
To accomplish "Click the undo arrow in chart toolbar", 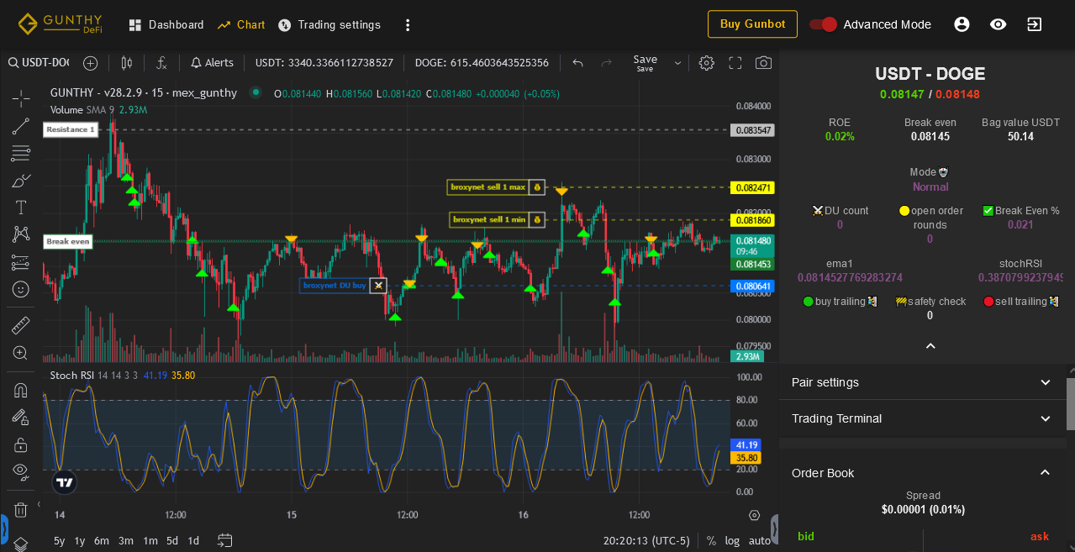I will coord(577,63).
